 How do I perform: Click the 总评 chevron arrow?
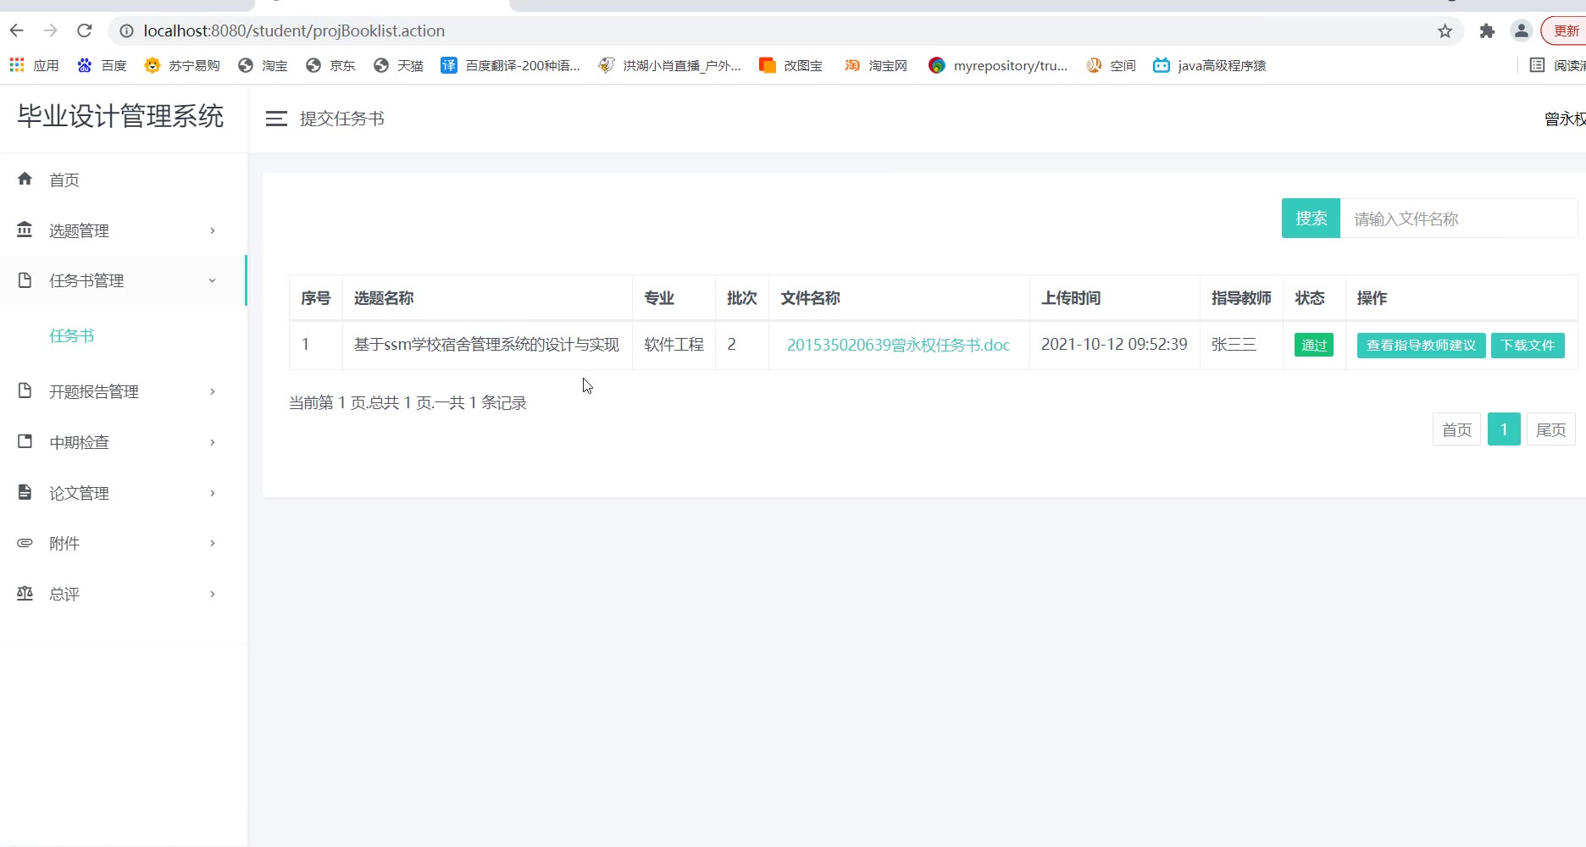pyautogui.click(x=213, y=594)
